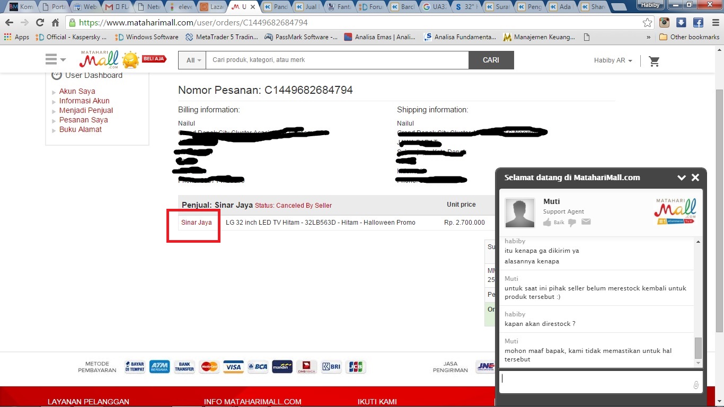Image resolution: width=724 pixels, height=407 pixels.
Task: Click the JNE shipping logo
Action: click(485, 366)
